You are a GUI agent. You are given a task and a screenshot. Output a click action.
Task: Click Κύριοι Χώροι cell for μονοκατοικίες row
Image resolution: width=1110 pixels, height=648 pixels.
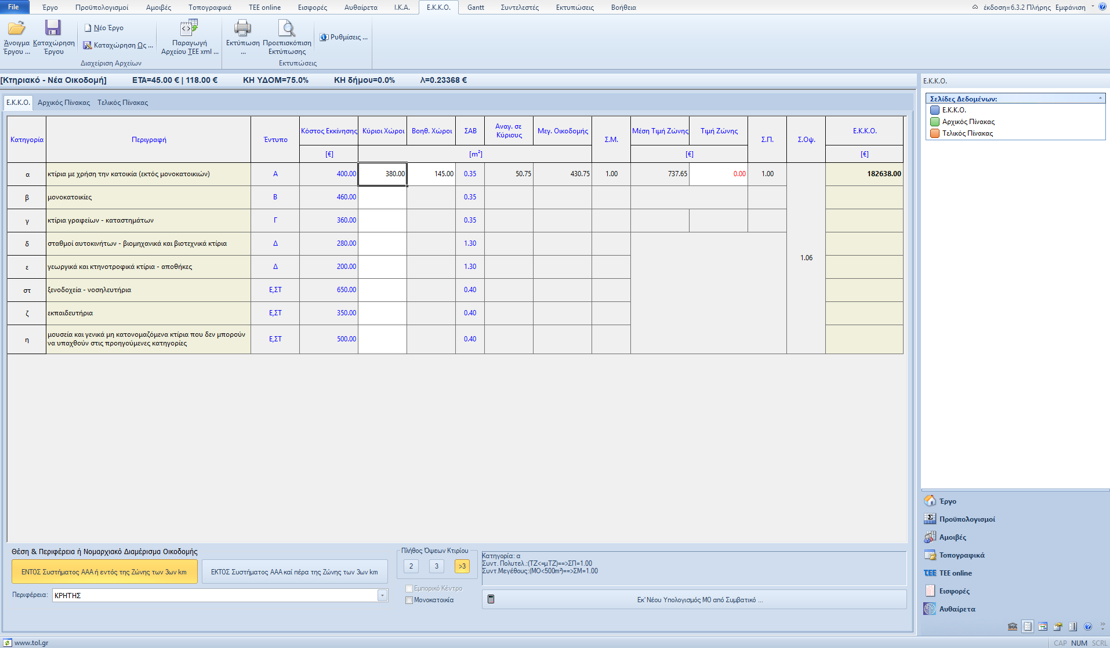click(382, 197)
